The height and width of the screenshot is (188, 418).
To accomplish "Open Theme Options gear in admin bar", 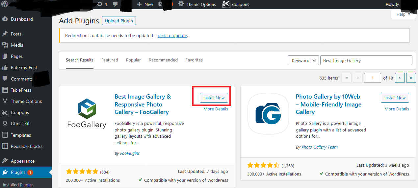I will (x=181, y=4).
